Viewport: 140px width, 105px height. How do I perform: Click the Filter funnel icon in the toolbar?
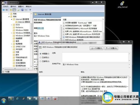(x=30, y=10)
